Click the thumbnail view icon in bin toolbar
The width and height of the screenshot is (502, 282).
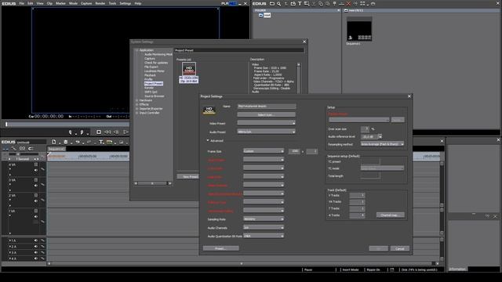tap(362, 3)
